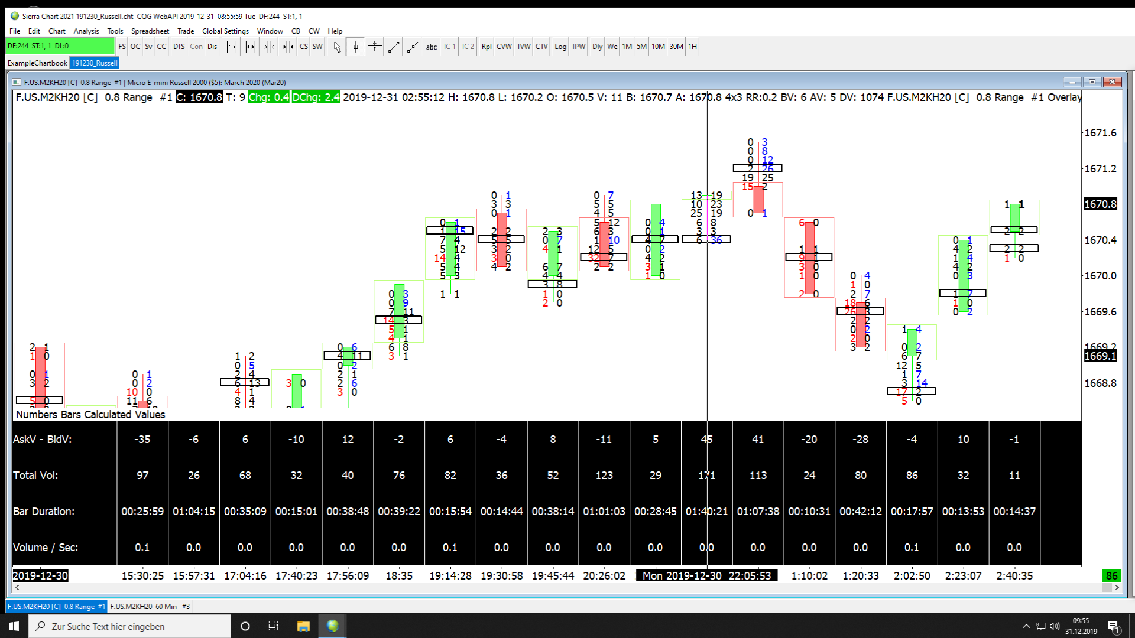
Task: Toggle the CVW chart values window
Action: click(504, 47)
